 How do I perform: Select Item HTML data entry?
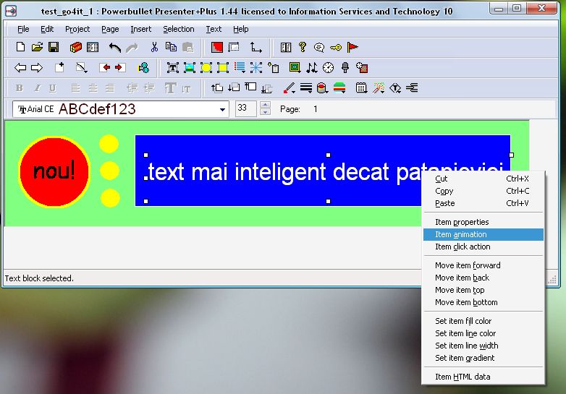point(483,377)
